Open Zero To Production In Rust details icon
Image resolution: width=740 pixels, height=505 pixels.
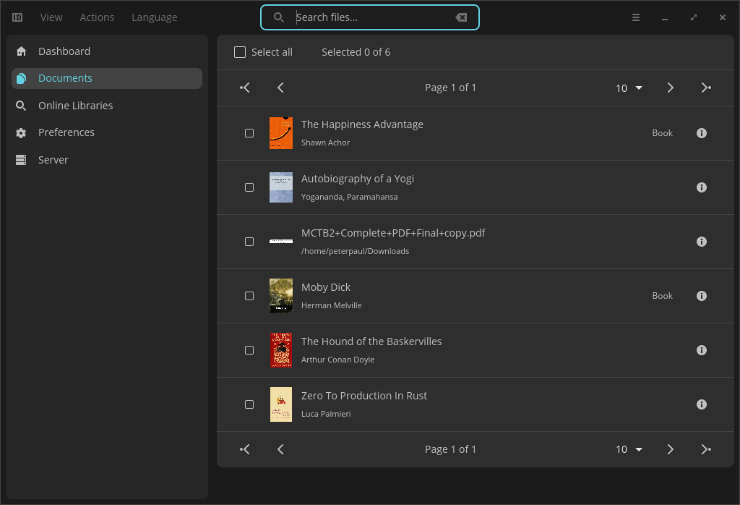tap(702, 404)
